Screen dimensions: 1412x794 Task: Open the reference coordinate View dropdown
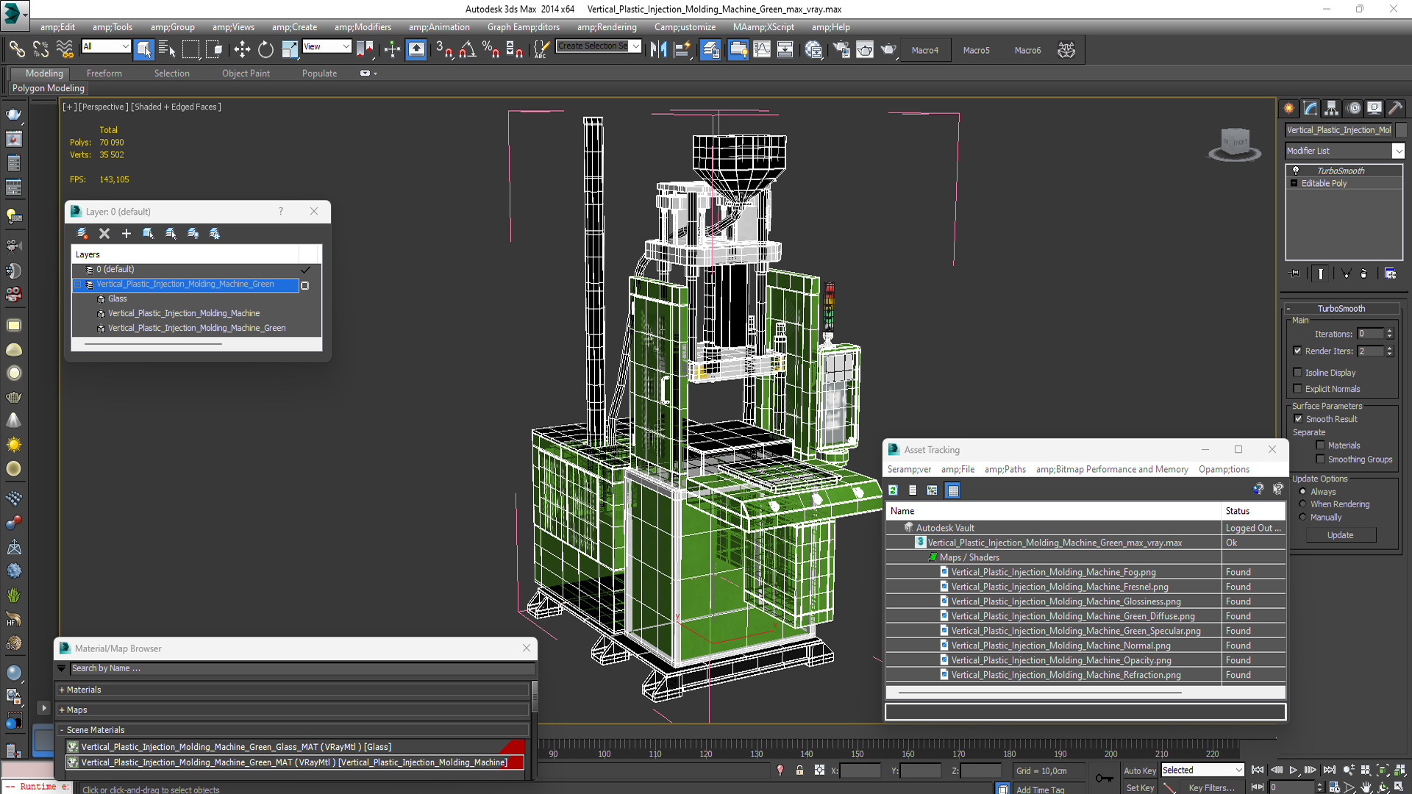327,46
